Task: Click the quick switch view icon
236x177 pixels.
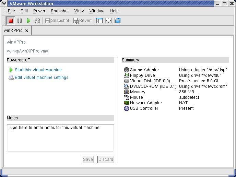Action: click(117, 21)
